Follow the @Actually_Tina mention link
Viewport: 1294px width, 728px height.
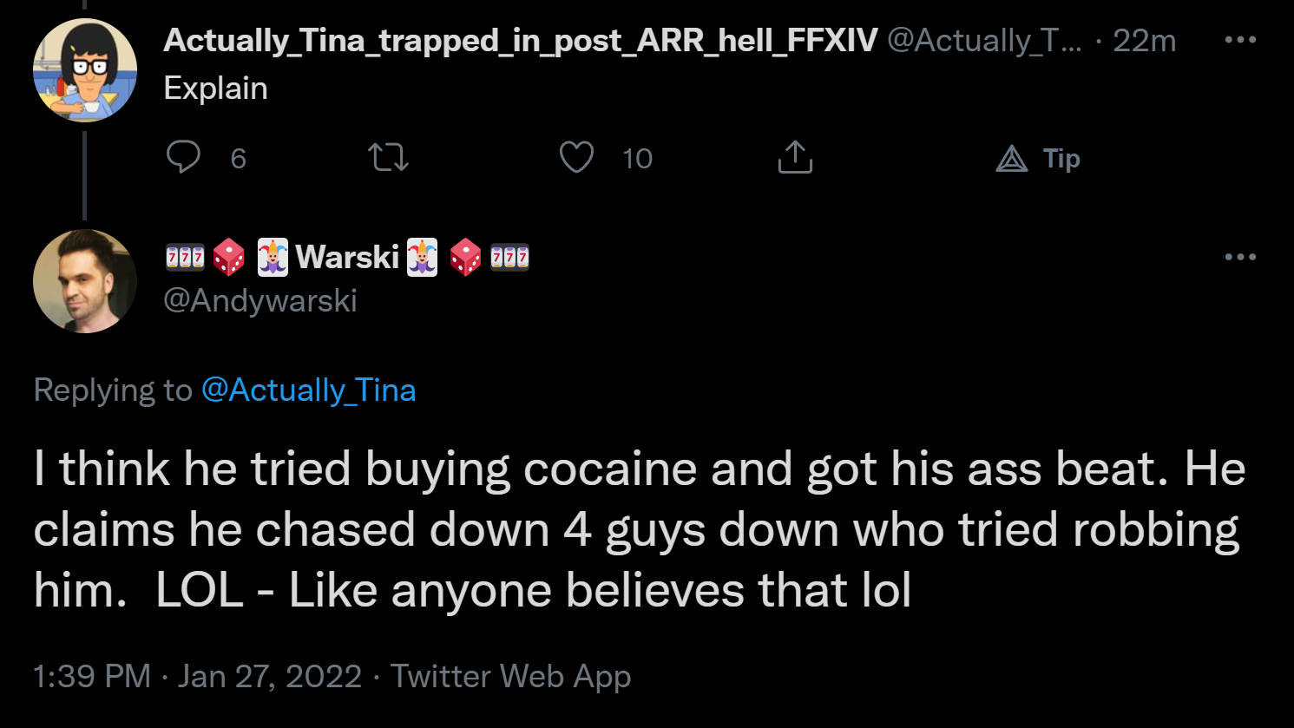308,390
